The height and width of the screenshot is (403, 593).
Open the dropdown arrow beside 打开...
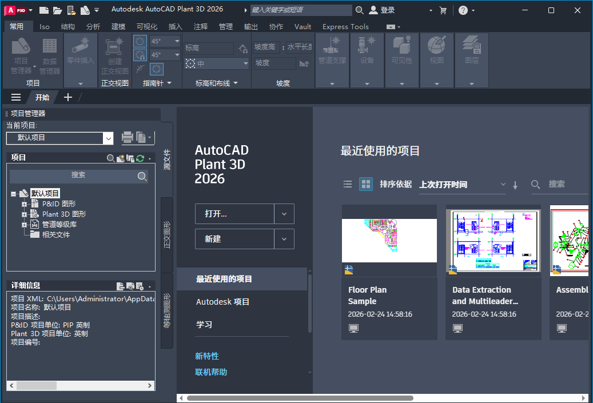tap(284, 214)
